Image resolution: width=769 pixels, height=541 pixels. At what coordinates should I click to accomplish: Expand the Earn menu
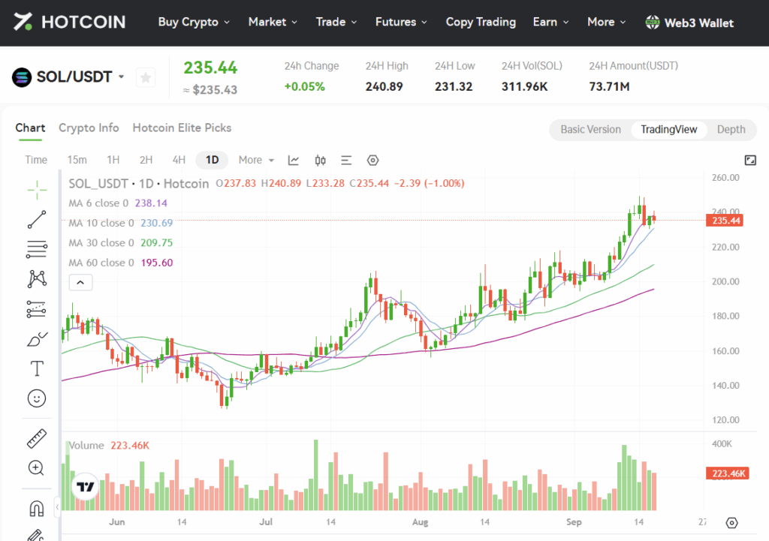[550, 22]
